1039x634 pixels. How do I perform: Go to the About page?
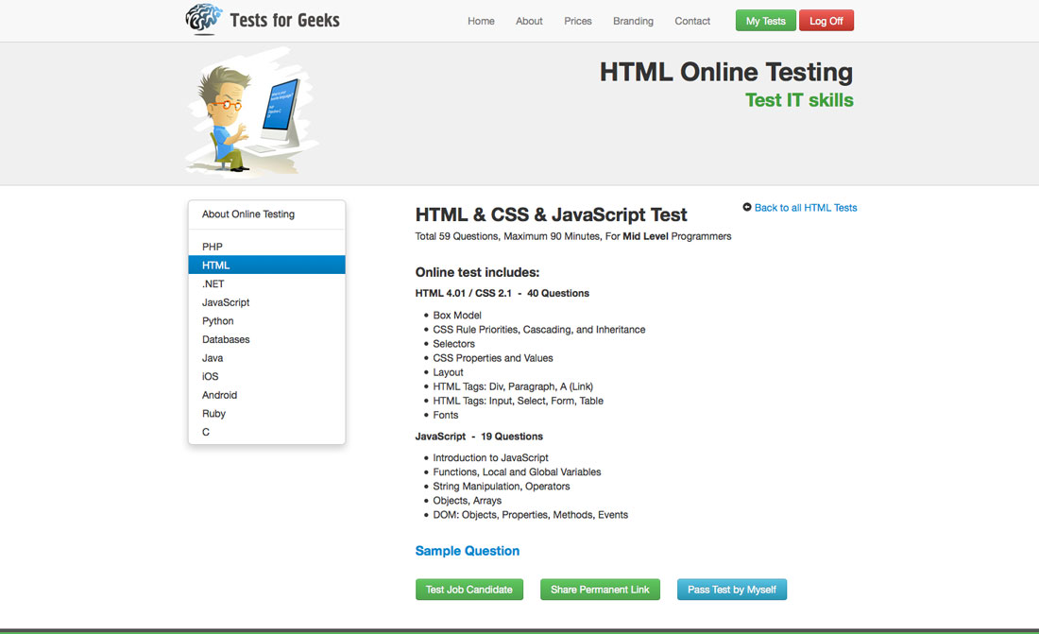click(529, 21)
